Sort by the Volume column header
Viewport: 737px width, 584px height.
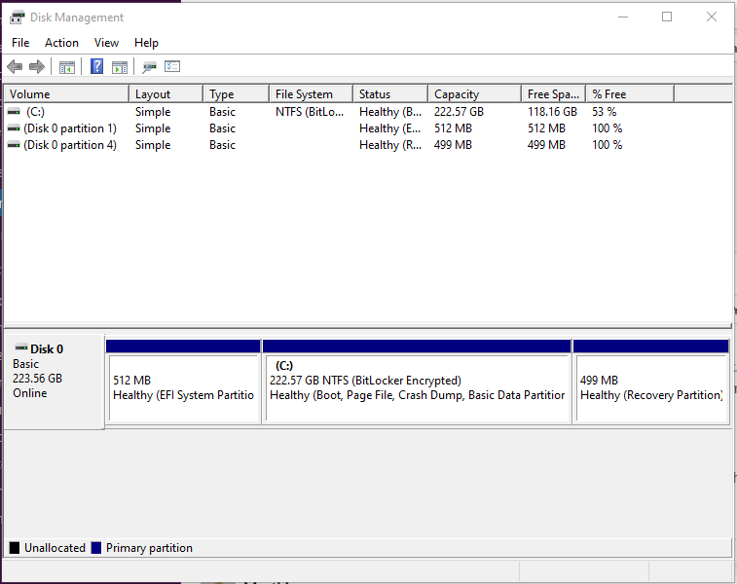click(67, 94)
